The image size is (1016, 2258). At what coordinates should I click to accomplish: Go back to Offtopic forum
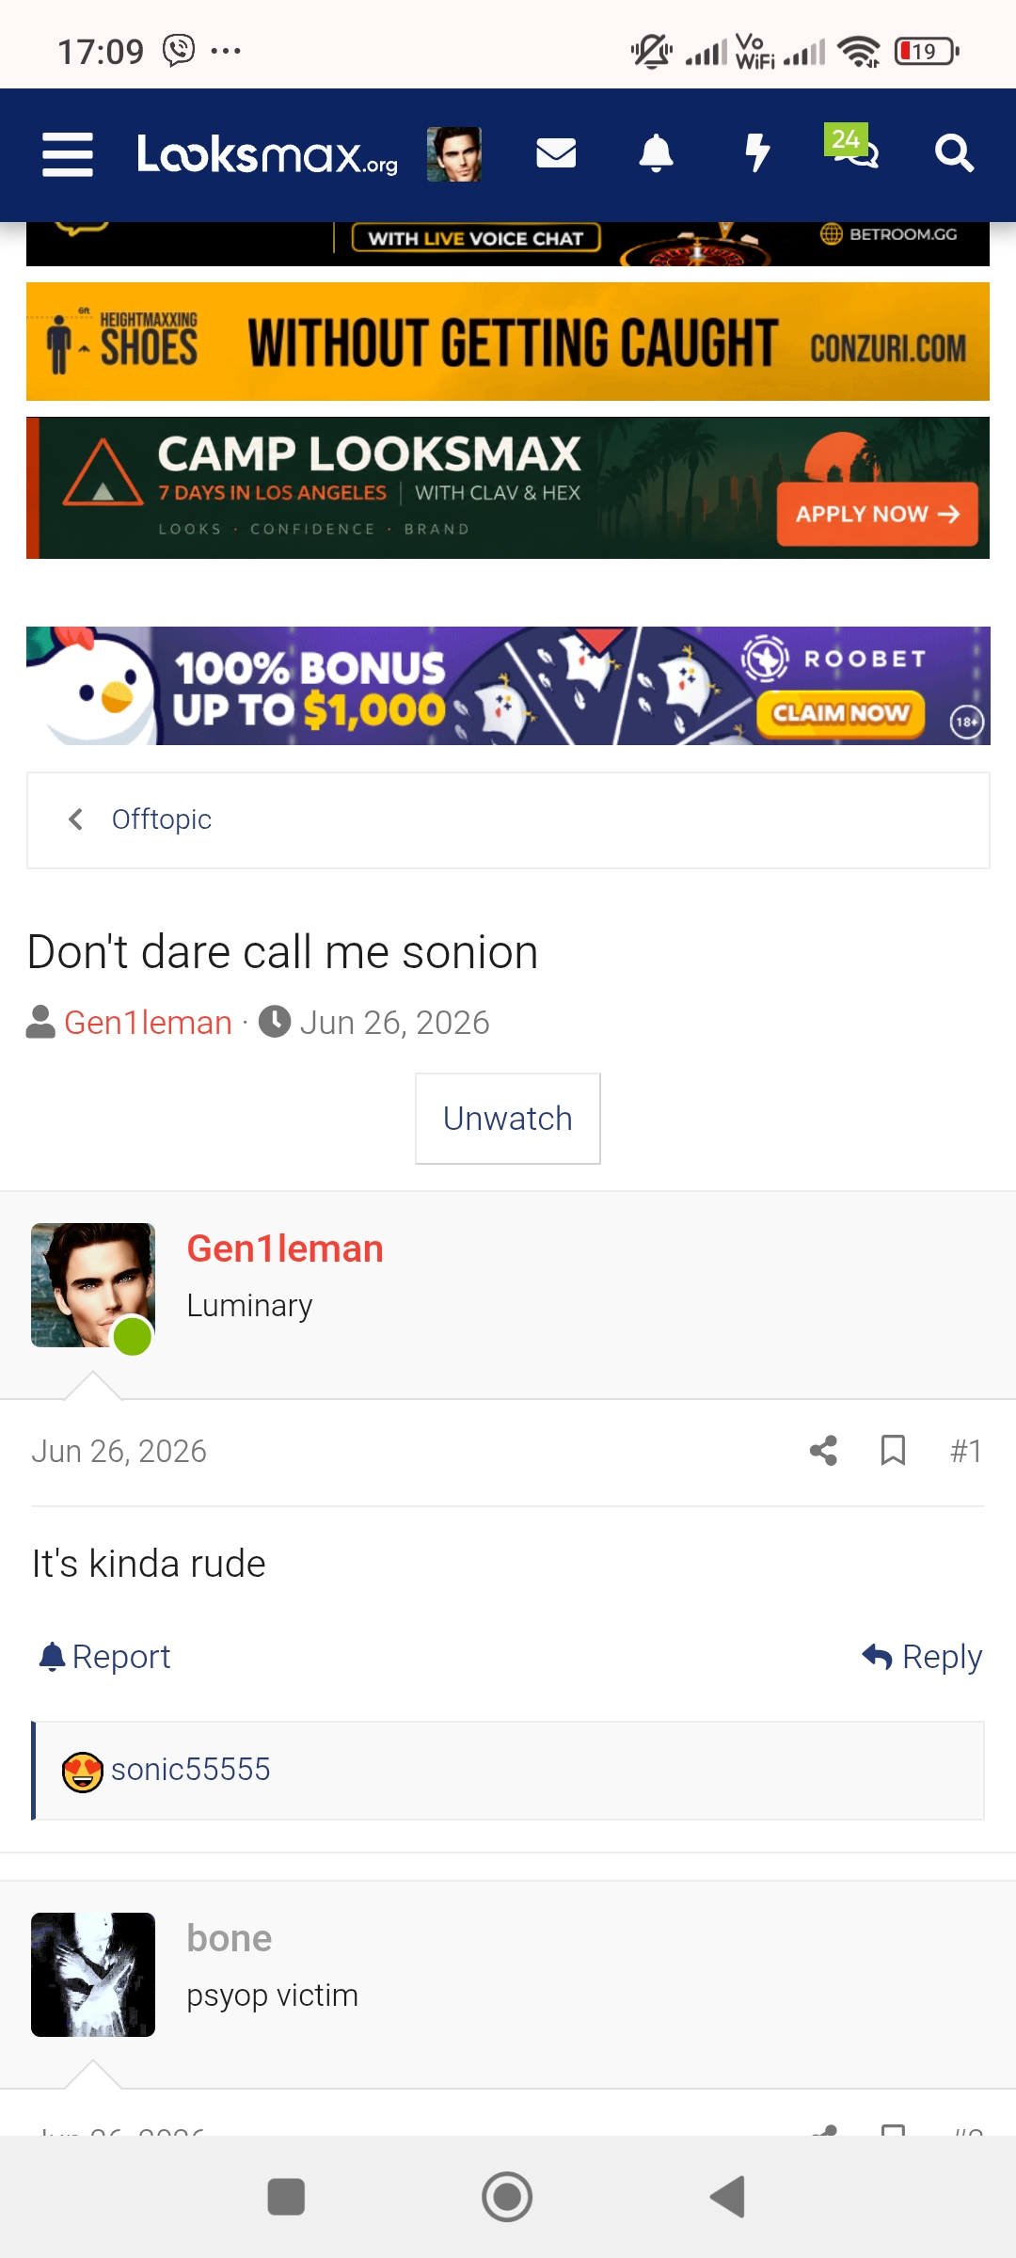162,819
